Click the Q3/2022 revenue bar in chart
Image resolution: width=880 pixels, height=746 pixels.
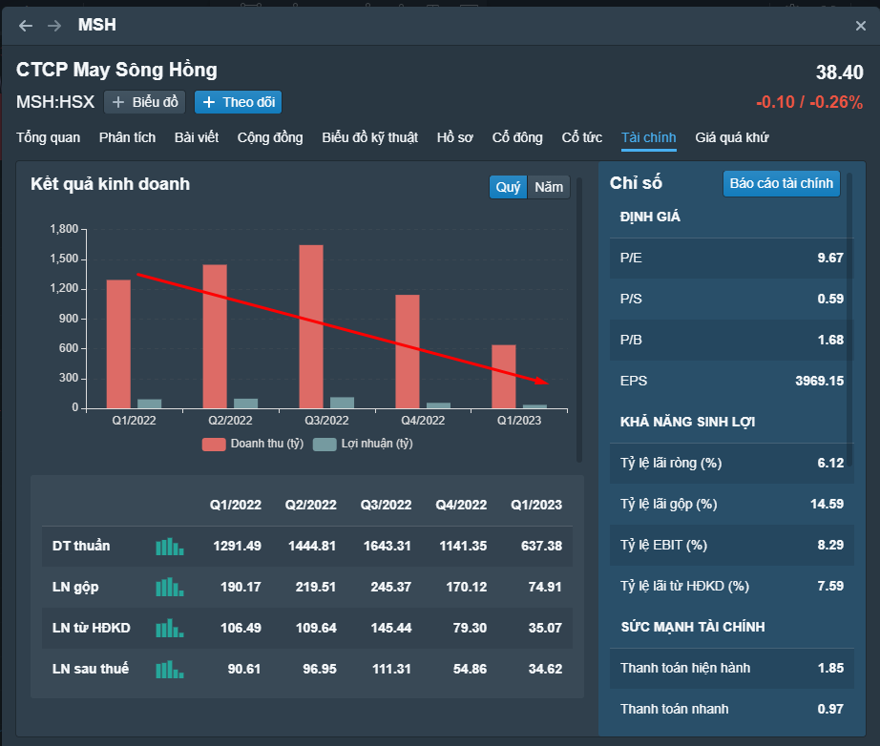tap(311, 326)
